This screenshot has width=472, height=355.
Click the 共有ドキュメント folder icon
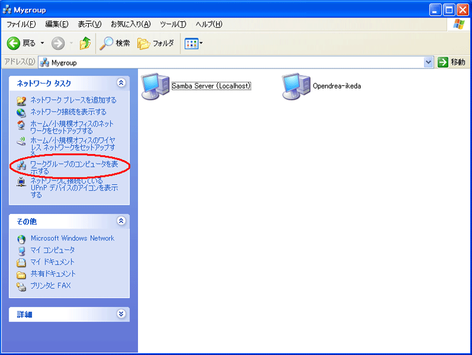[x=21, y=274]
